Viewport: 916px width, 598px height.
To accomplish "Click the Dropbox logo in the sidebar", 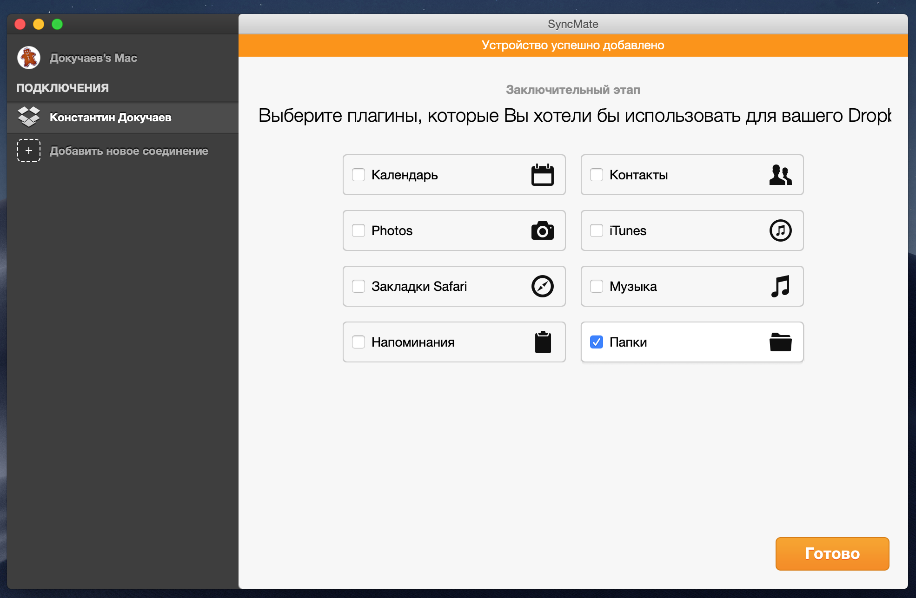I will point(29,117).
